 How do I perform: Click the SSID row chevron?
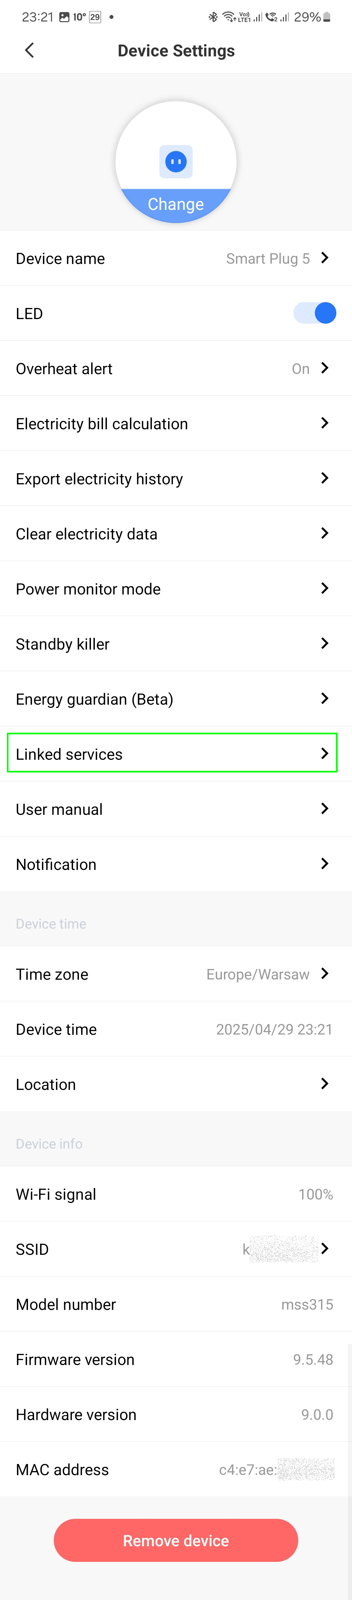coord(325,1248)
